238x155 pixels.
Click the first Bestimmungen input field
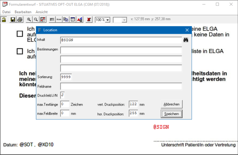pyautogui.click(x=121, y=50)
